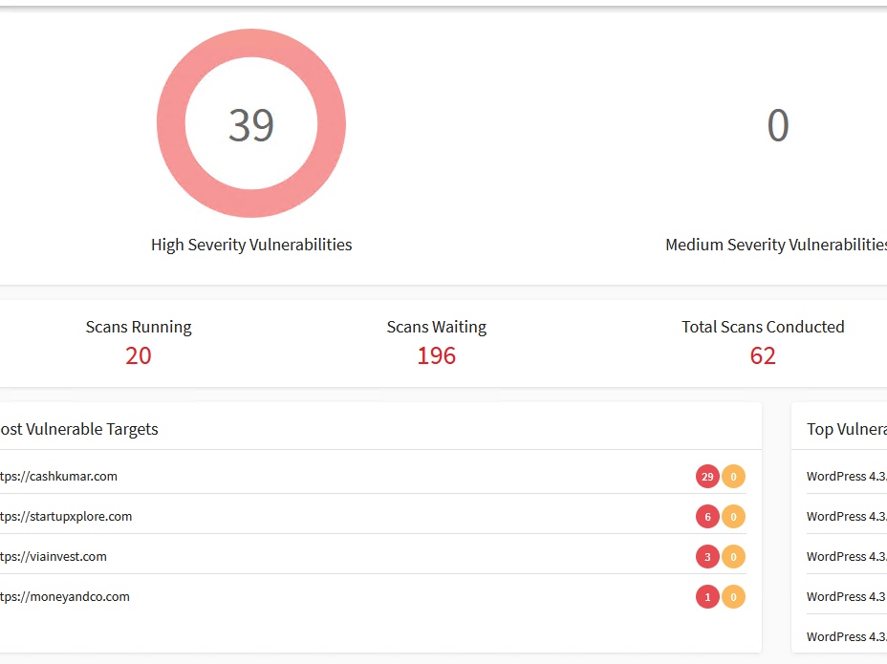
Task: Click the Total Scans Conducted count of 62
Action: (763, 355)
